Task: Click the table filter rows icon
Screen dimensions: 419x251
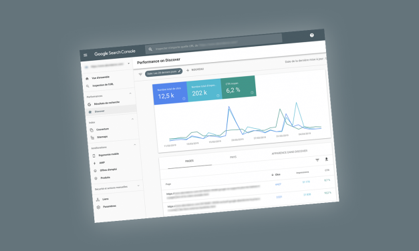Action: [317, 160]
